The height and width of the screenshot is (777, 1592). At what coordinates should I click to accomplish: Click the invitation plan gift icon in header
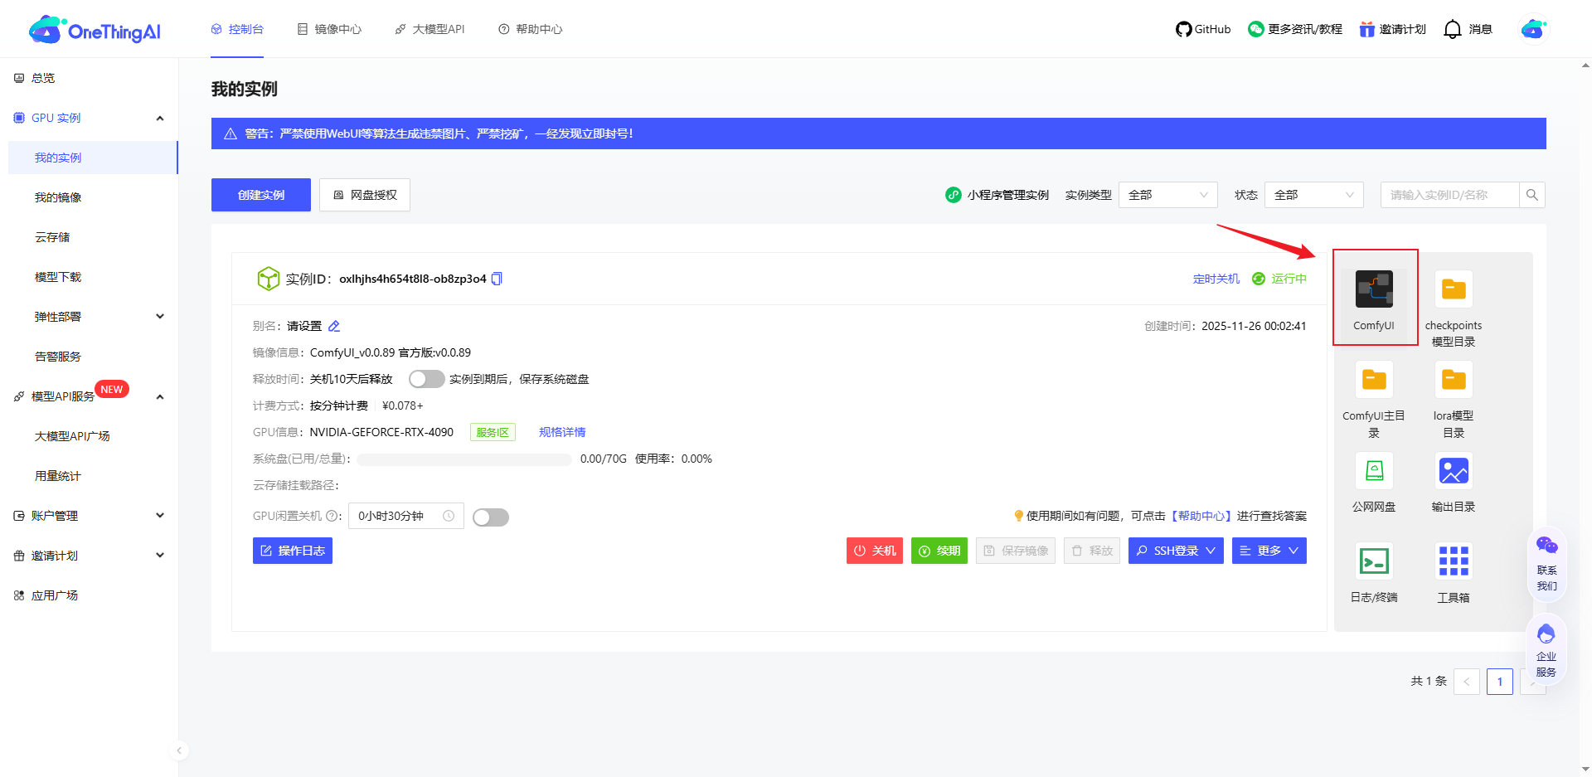1366,29
